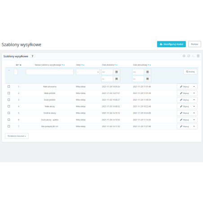Click the Szukaj search button
This screenshot has width=203, height=203.
[x=190, y=72]
